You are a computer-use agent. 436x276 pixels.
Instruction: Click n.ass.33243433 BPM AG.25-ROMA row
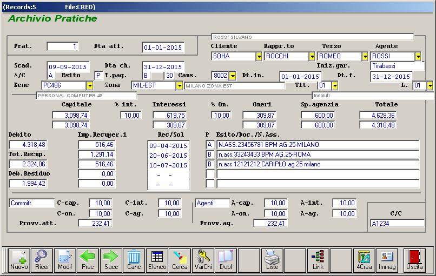click(x=318, y=154)
